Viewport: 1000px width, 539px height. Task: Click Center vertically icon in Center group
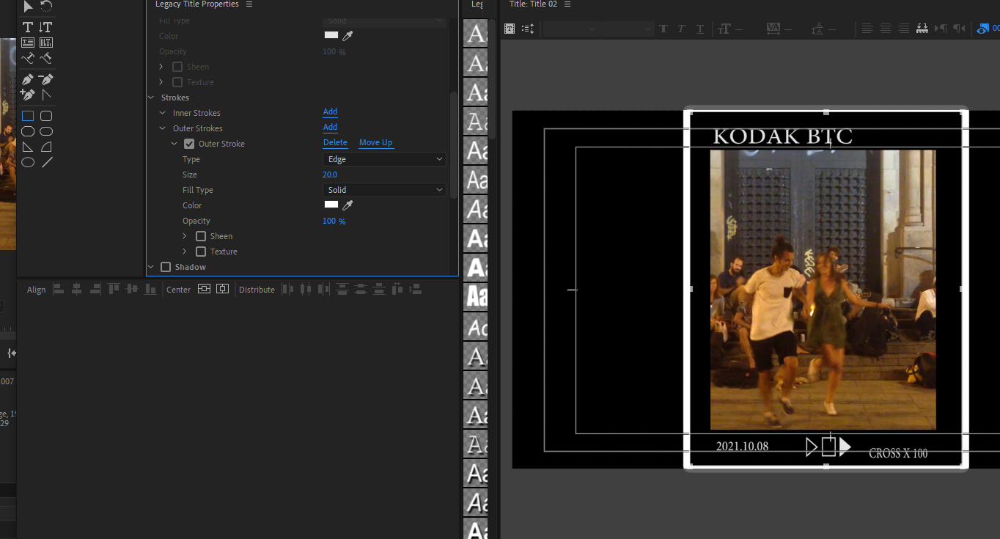click(x=204, y=289)
